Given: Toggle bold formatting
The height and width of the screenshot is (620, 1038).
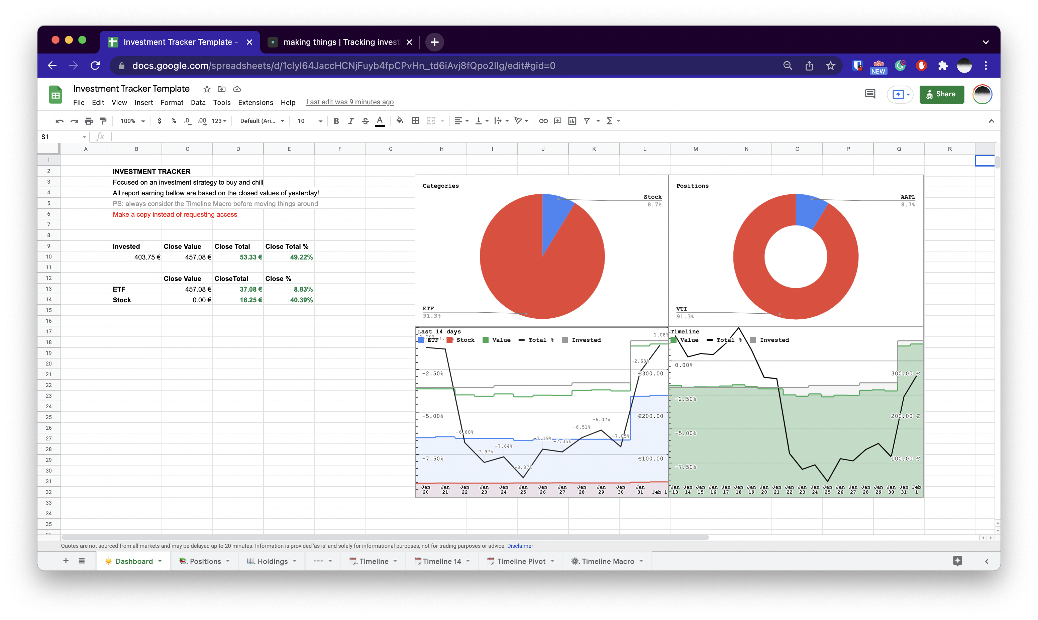Looking at the screenshot, I should pyautogui.click(x=336, y=121).
